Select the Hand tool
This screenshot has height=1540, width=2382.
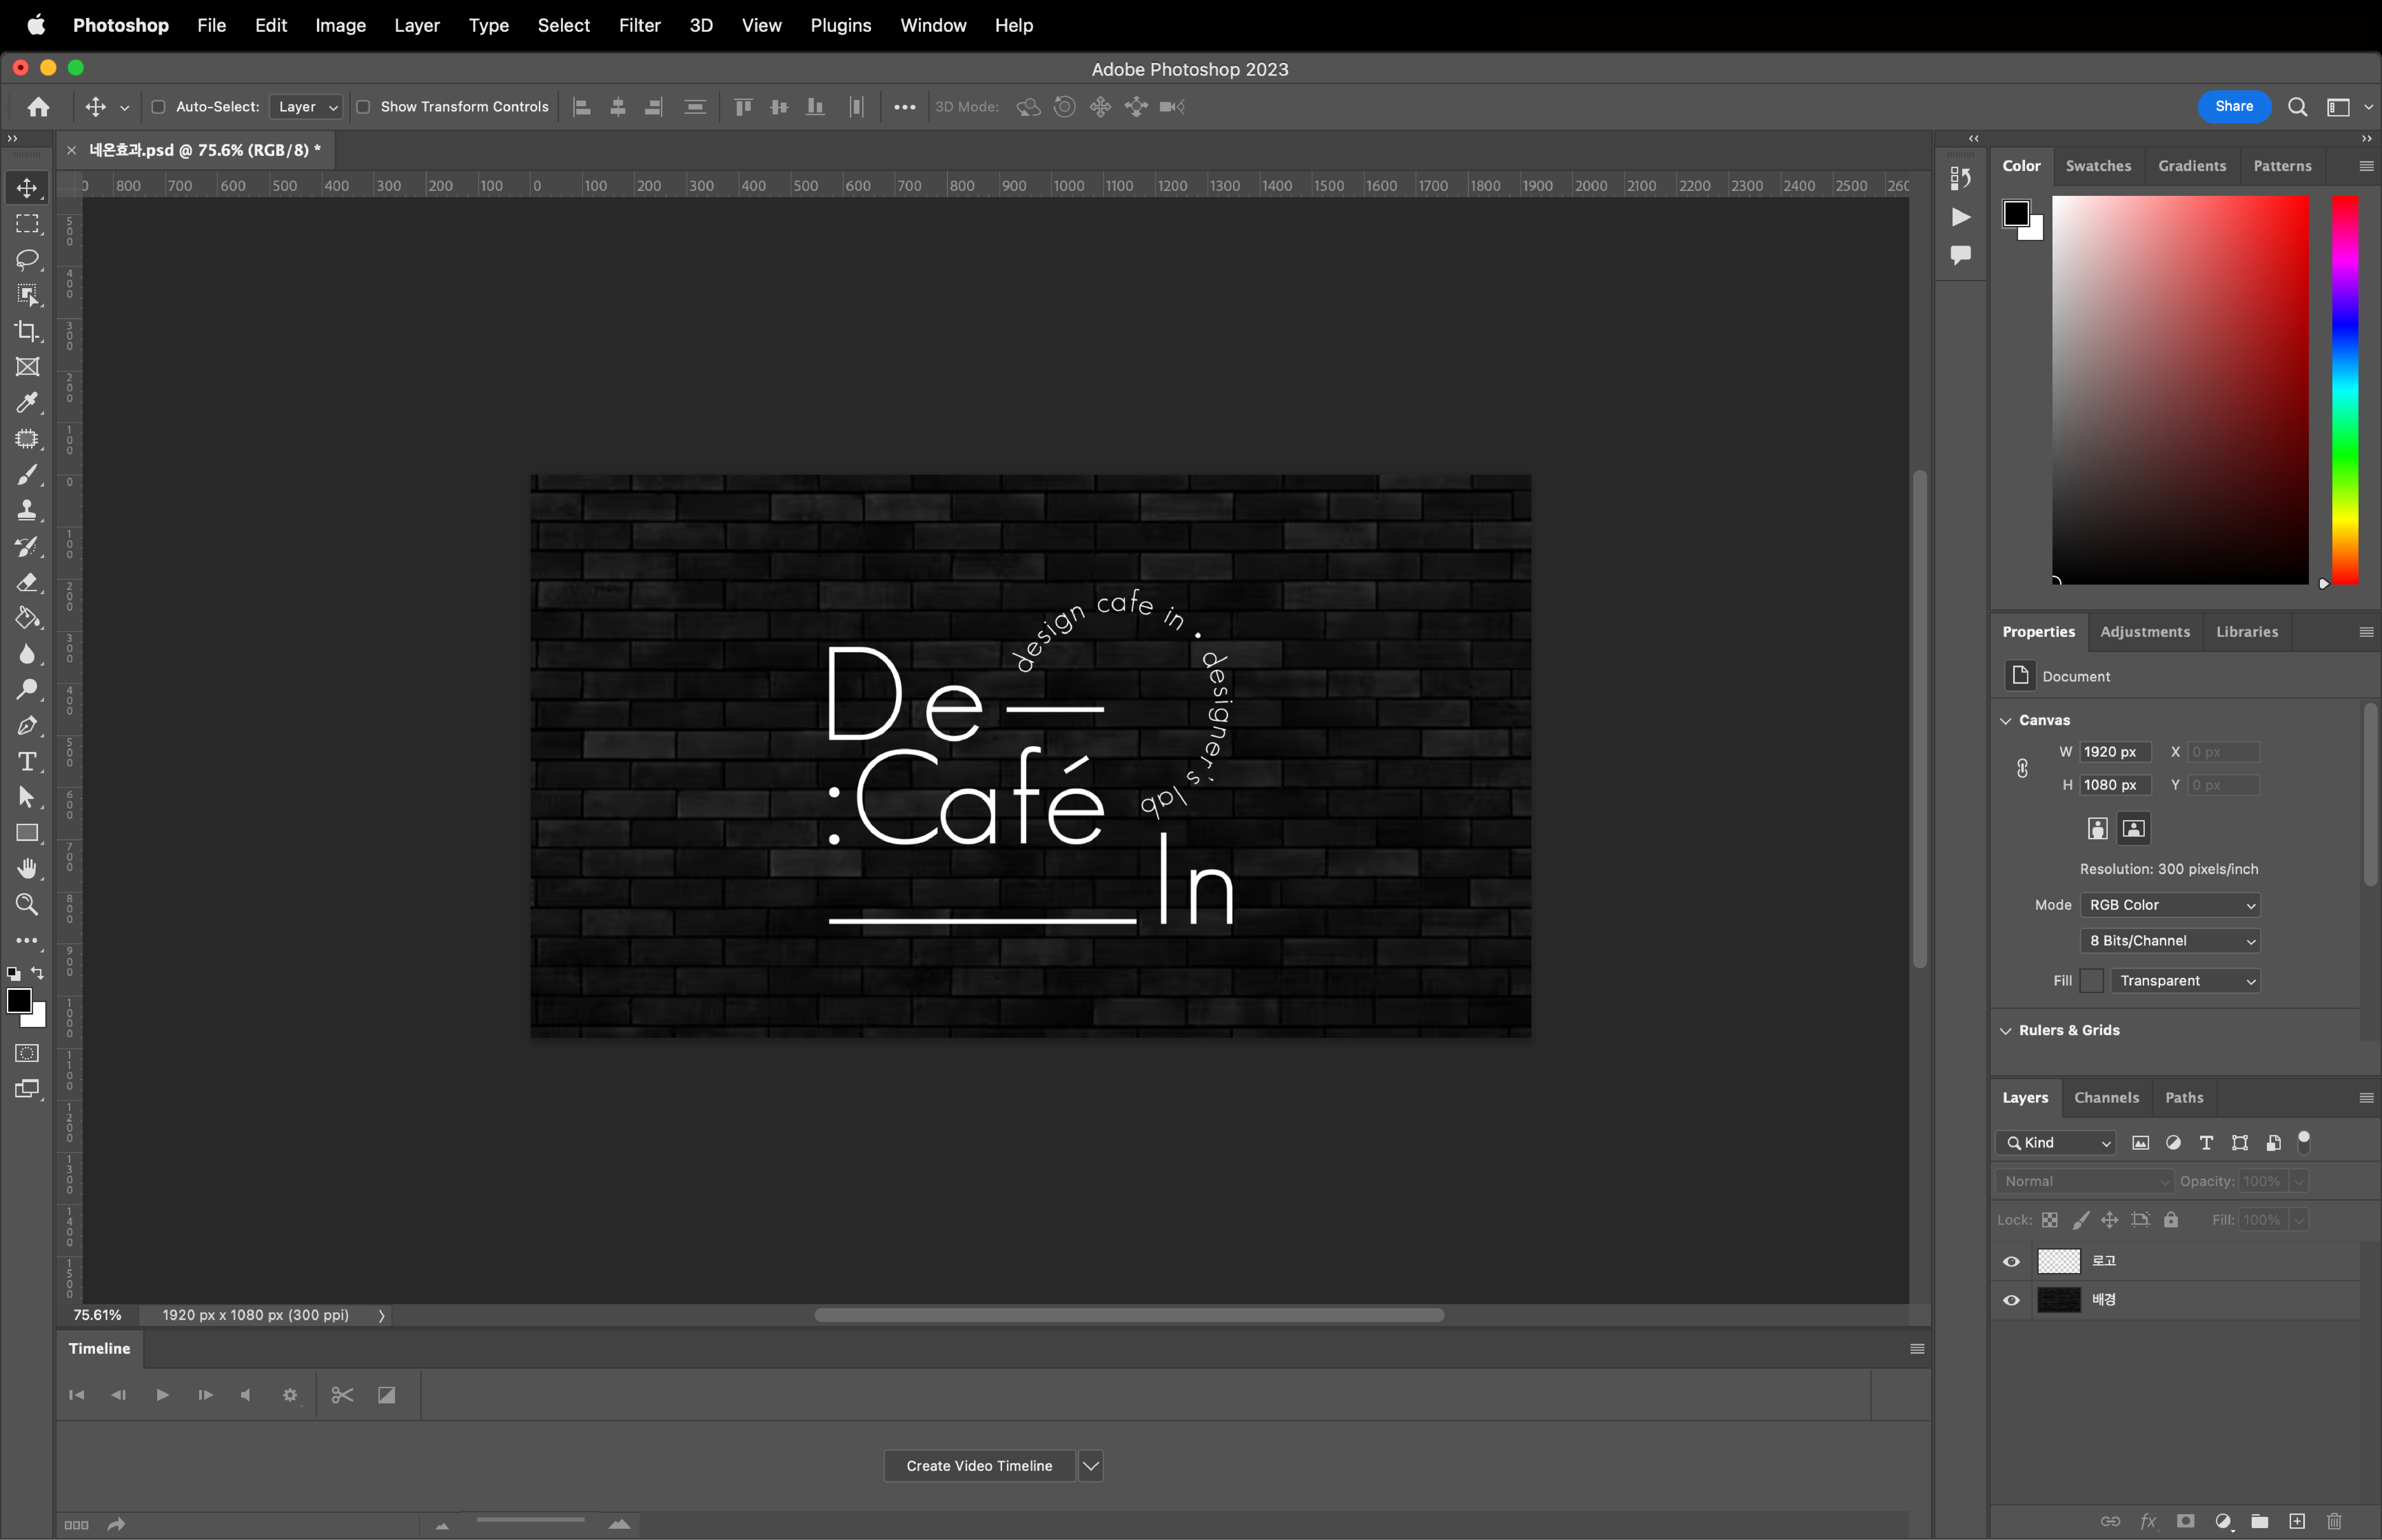pos(27,869)
